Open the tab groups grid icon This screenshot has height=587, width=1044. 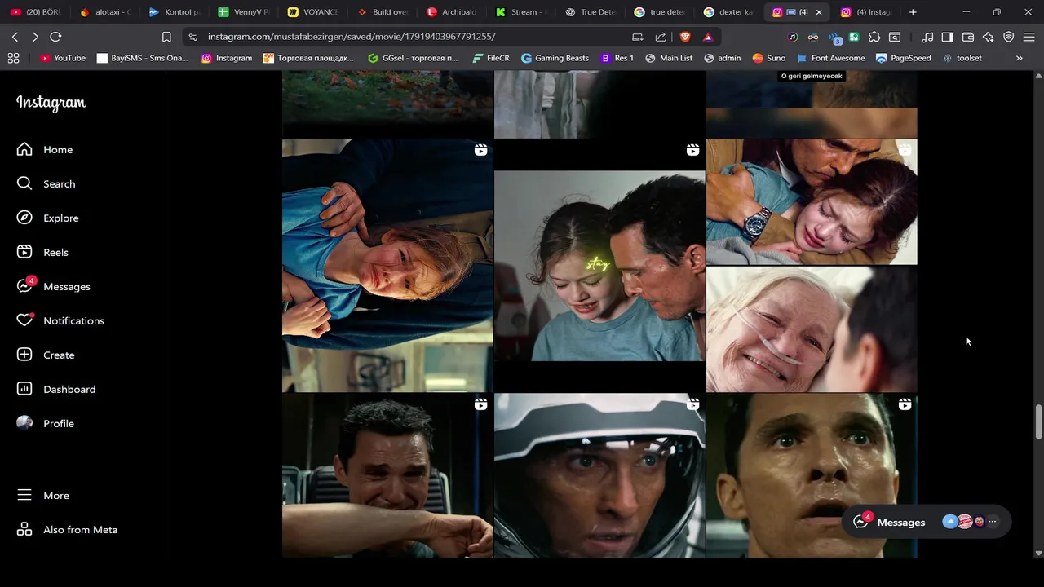tap(13, 58)
